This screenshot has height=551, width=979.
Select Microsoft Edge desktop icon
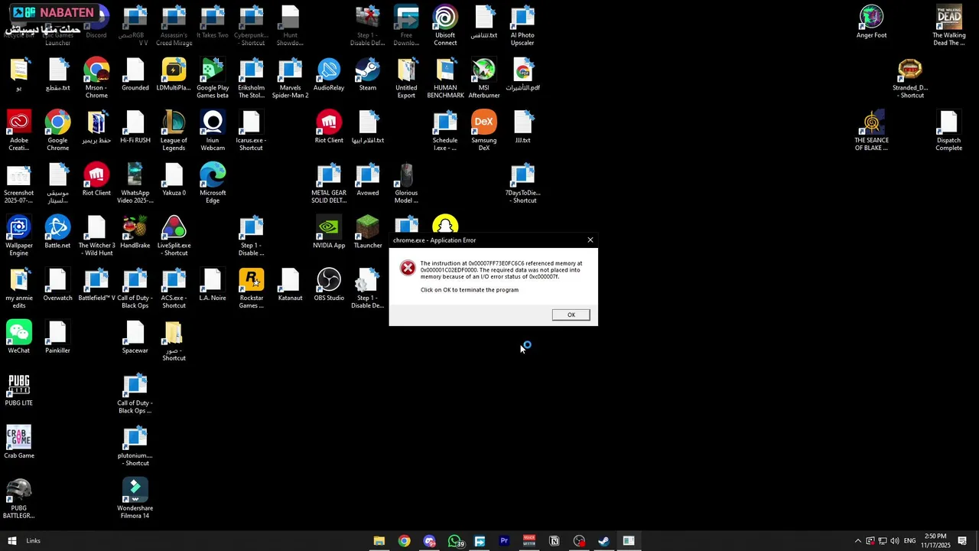click(213, 183)
